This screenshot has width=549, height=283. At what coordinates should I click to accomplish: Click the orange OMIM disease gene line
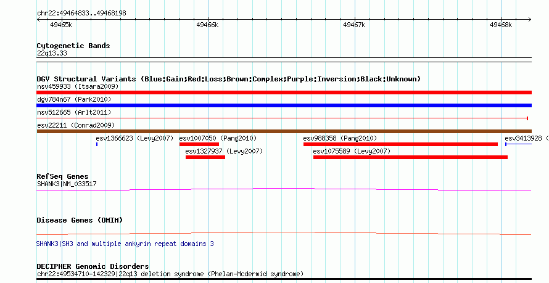point(284,233)
